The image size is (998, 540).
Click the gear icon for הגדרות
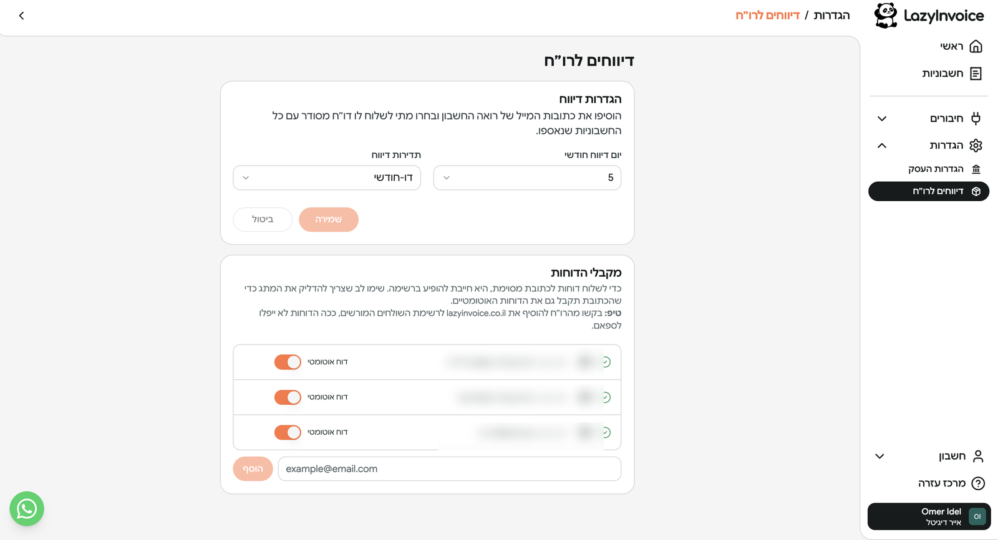coord(976,145)
